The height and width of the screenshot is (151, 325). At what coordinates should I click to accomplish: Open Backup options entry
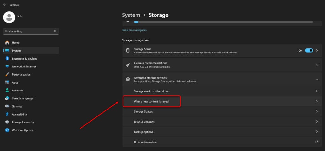click(x=222, y=132)
